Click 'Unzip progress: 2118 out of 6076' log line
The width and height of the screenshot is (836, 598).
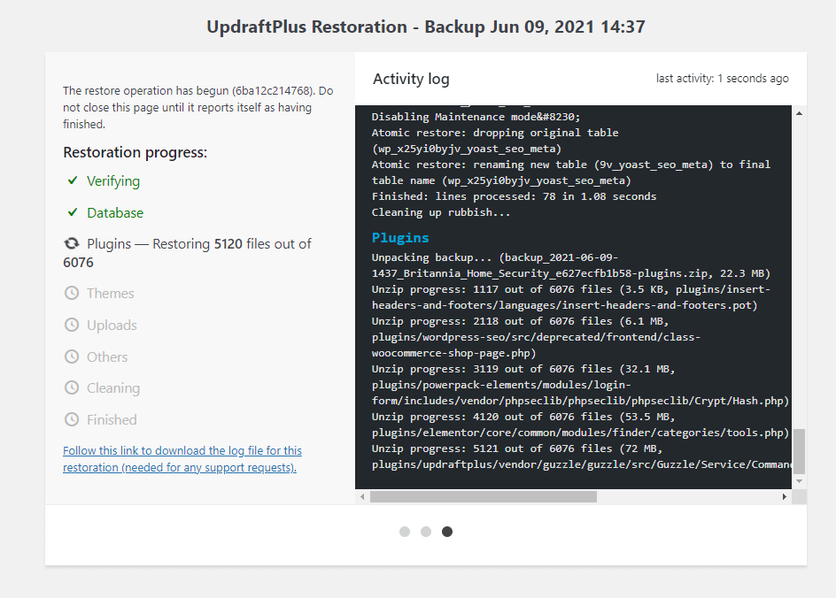[x=536, y=337]
